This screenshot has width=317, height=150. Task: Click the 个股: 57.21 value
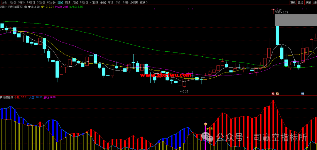tap(21, 97)
